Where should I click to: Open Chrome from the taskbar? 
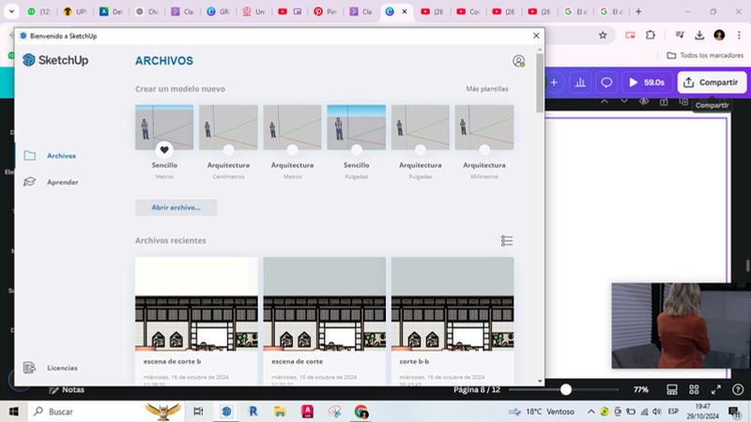[x=361, y=412]
